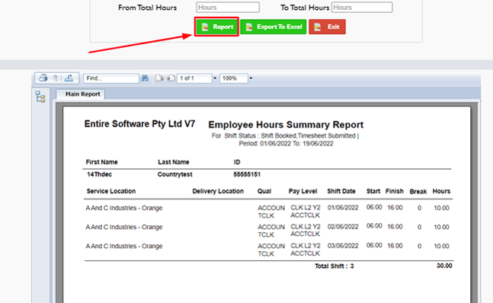Click 'A And C Industries - Orange' in the 03/06/2022 row
This screenshot has height=303, width=493.
(x=124, y=246)
